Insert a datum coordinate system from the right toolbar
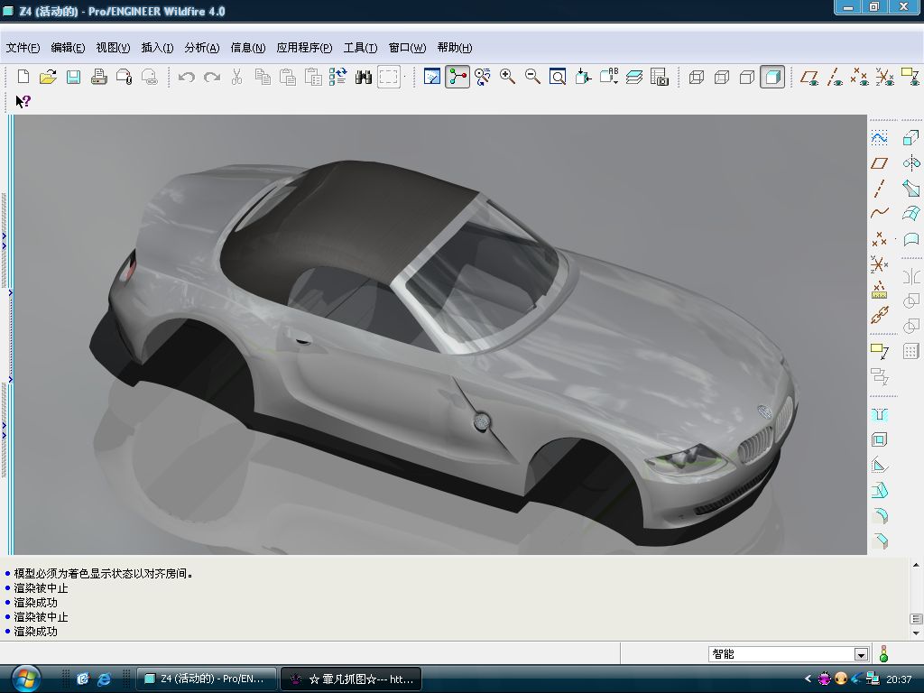 coord(879,264)
